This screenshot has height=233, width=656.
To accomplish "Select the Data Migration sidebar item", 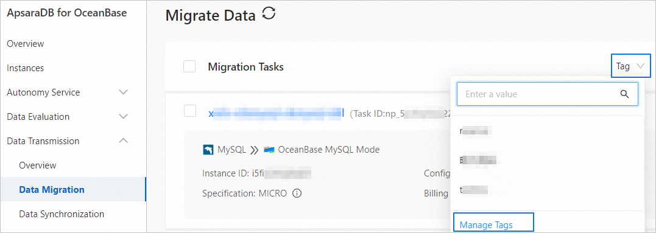I will [x=52, y=190].
